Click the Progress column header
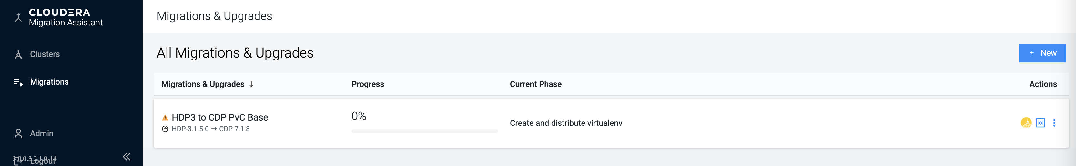This screenshot has height=166, width=1076. (368, 85)
